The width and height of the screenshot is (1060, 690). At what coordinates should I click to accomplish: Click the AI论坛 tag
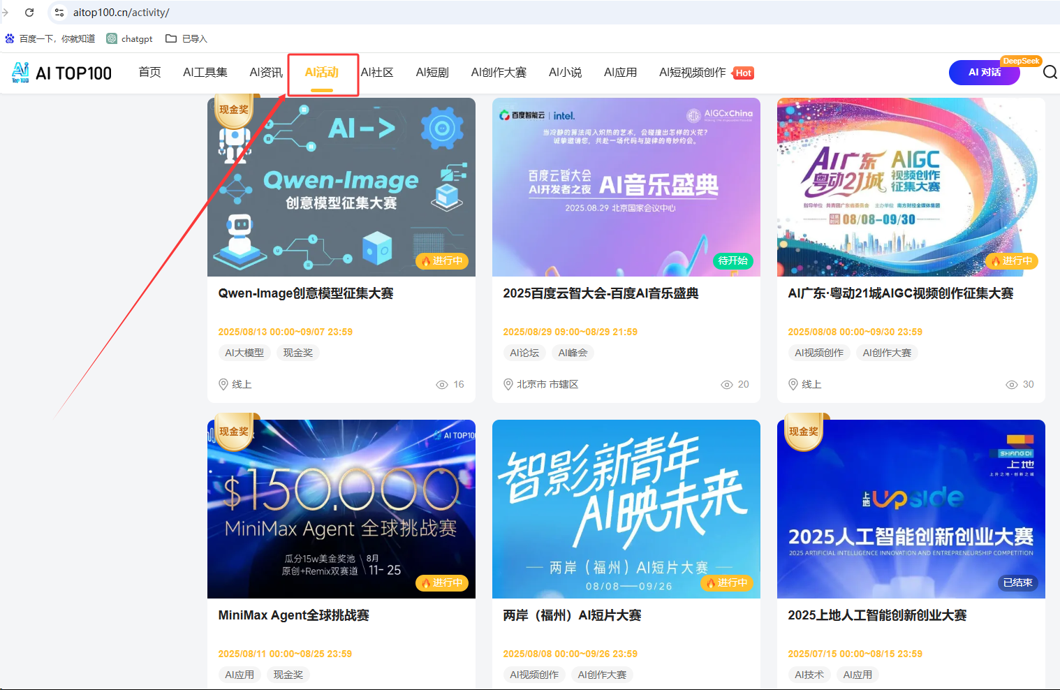(524, 353)
